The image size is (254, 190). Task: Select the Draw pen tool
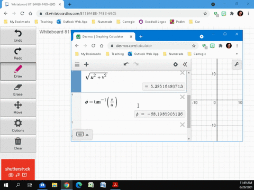point(18,71)
